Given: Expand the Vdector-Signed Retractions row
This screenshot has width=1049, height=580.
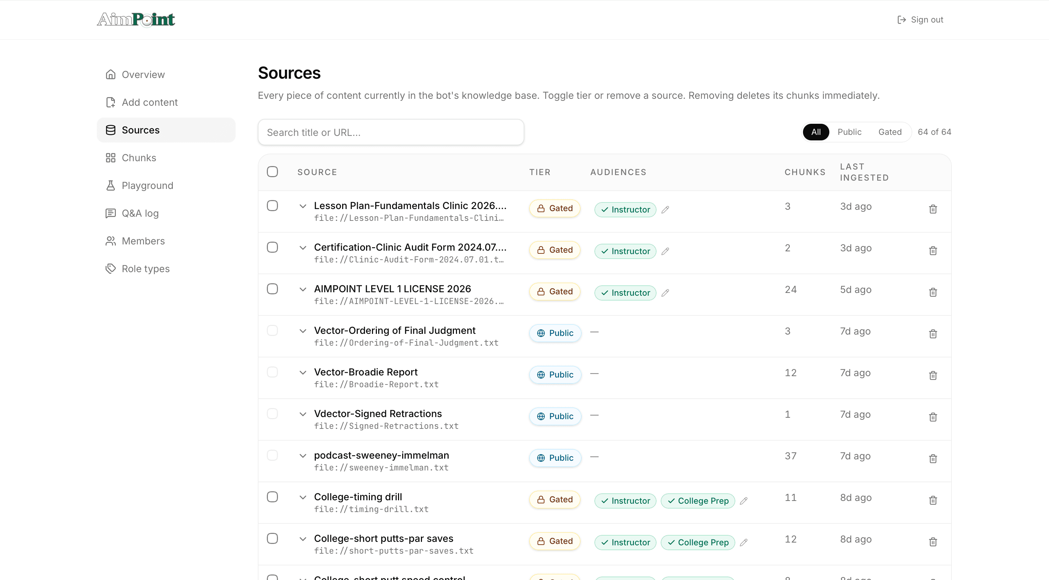Looking at the screenshot, I should [303, 414].
